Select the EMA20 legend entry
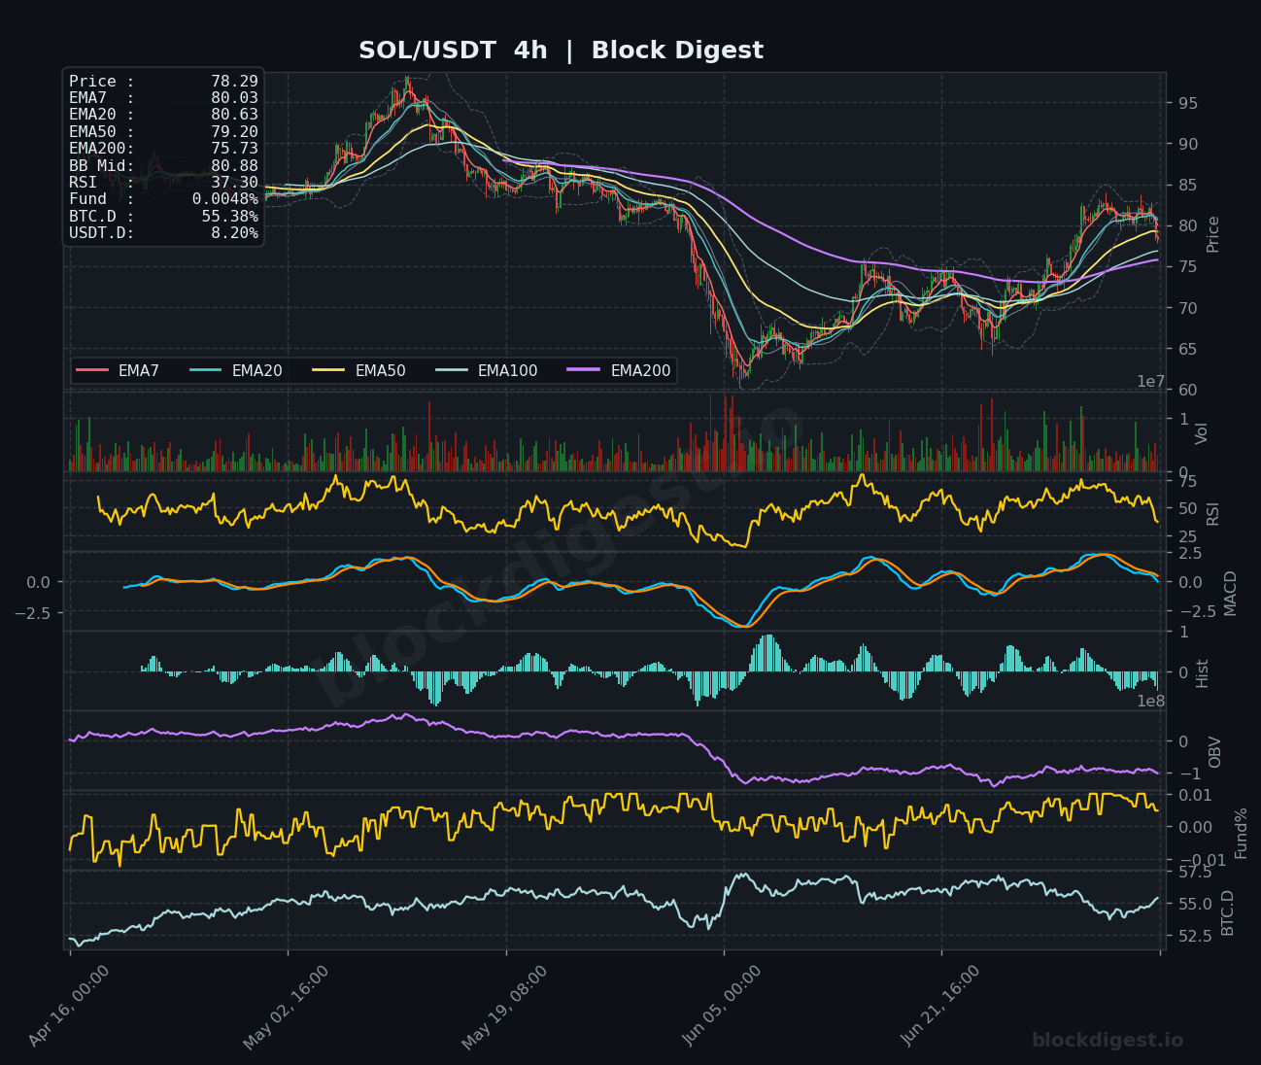Screen dimensions: 1261x1065 236,370
